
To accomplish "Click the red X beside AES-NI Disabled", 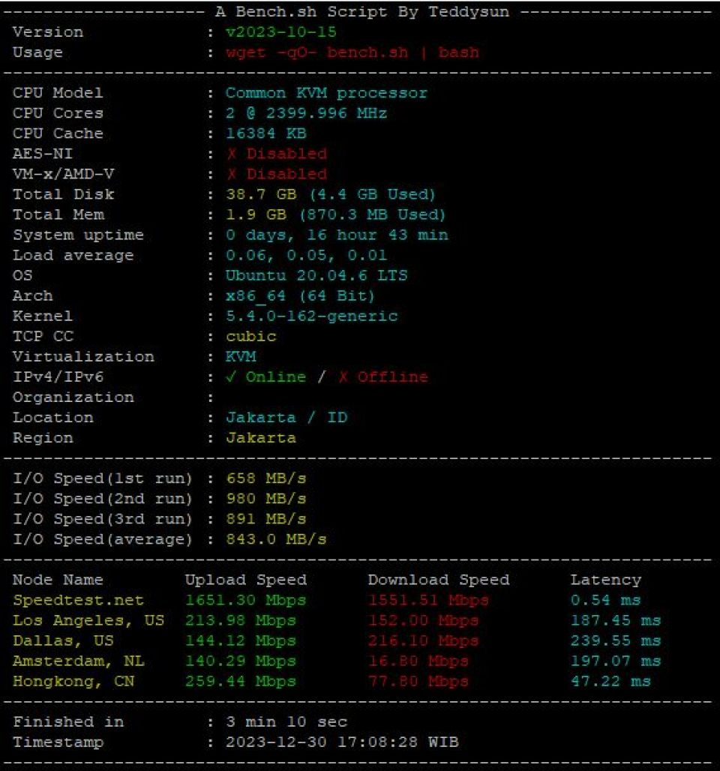I will point(232,154).
